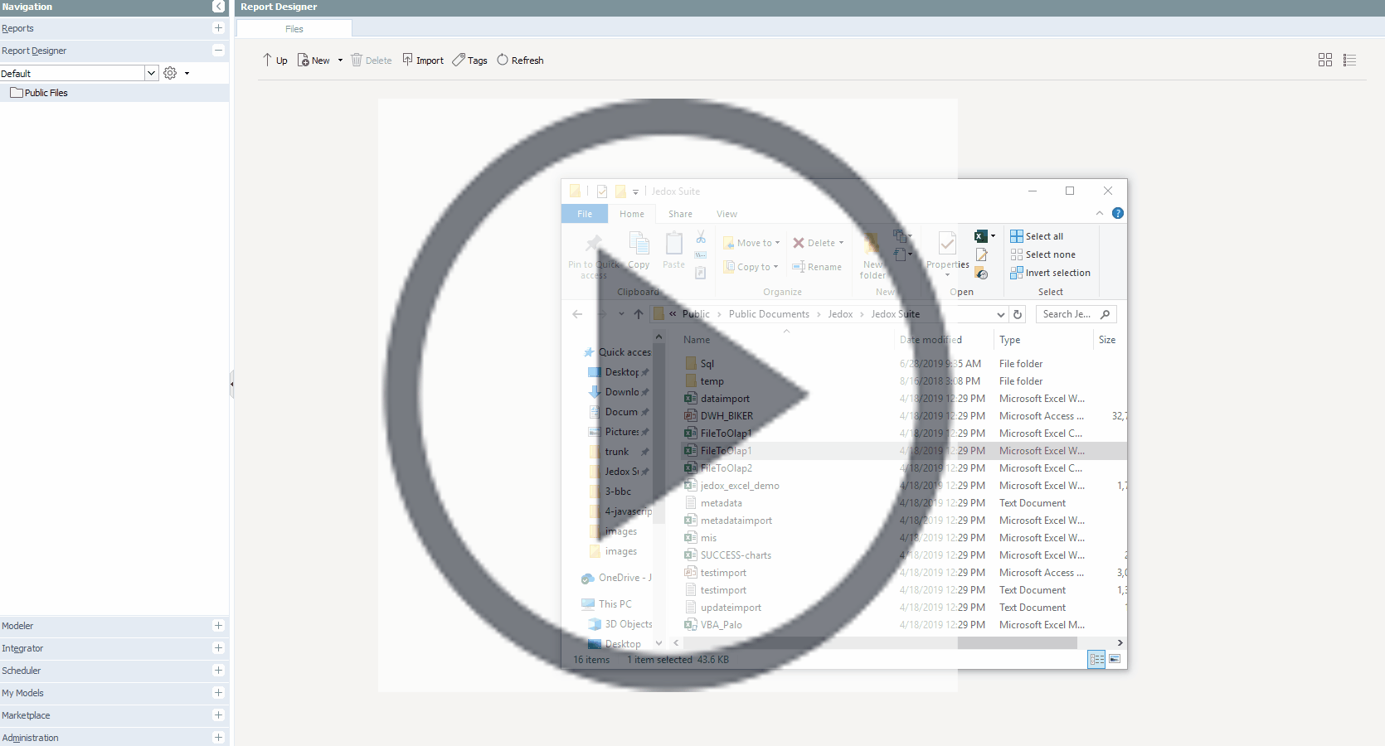Expand the New toolbar dropdown arrow

pyautogui.click(x=338, y=60)
